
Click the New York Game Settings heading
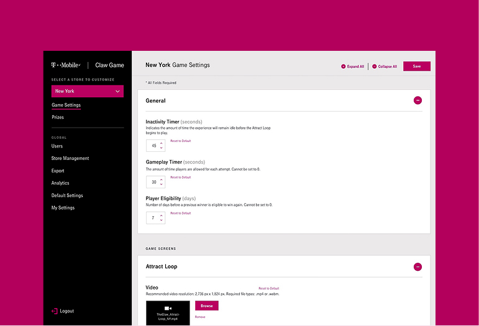coord(178,65)
